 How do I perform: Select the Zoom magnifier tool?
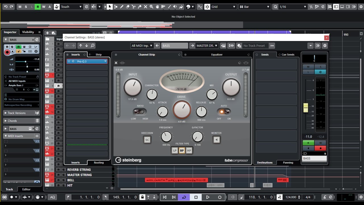[x=152, y=7]
